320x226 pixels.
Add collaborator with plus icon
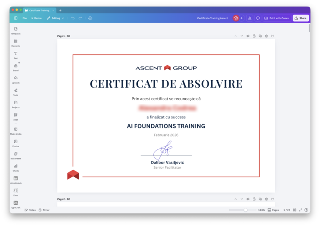point(242,18)
